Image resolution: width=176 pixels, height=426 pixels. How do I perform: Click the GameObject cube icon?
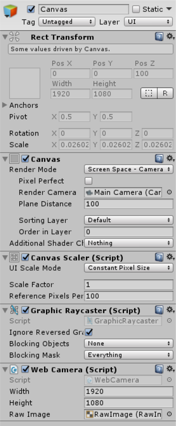pos(10,11)
